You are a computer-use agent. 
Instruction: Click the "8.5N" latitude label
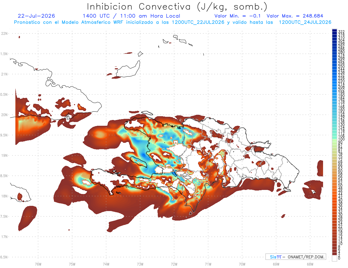pos(4,176)
